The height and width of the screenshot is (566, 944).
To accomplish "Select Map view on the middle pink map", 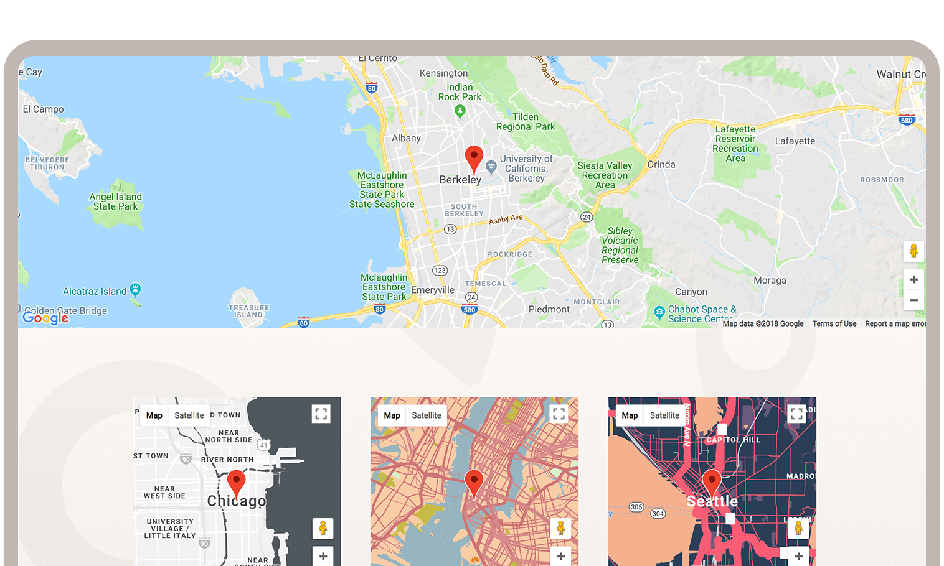I will [x=392, y=415].
